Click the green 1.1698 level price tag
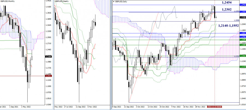Viewport: 246px width, 110px height. (x=243, y=40)
